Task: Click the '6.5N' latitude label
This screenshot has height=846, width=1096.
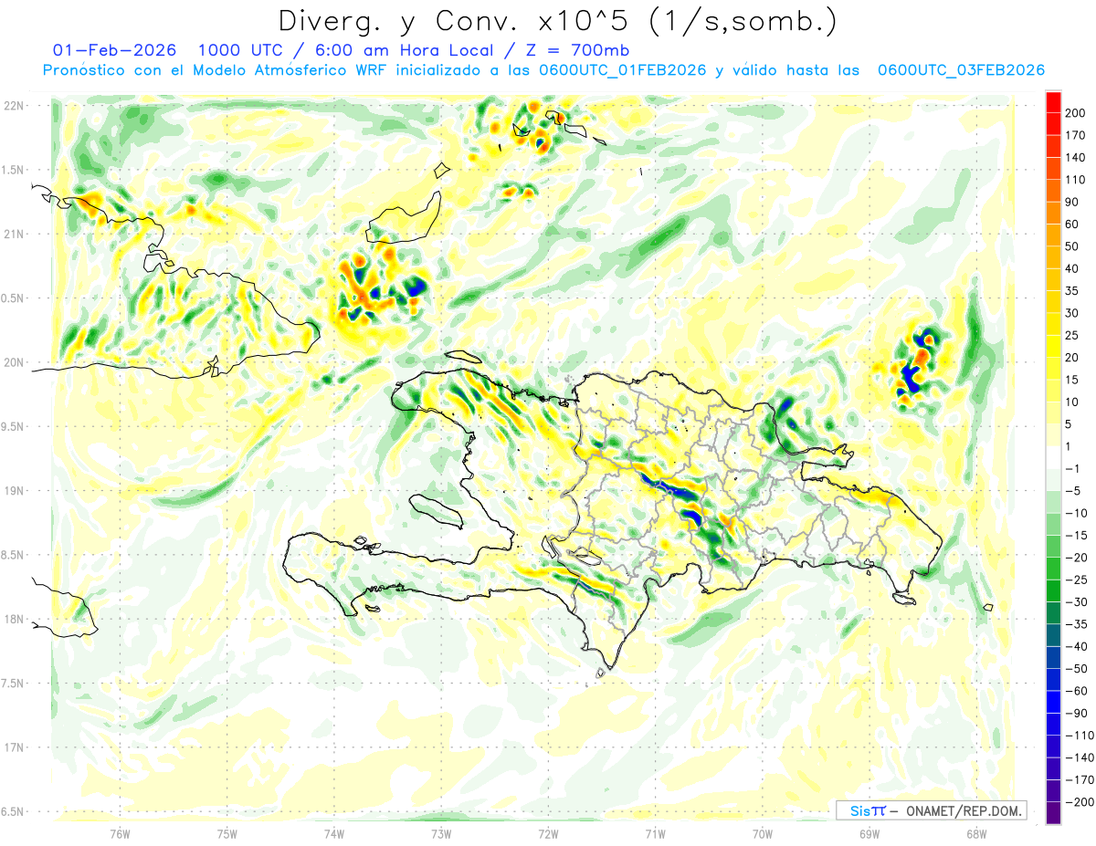Action: 12,811
